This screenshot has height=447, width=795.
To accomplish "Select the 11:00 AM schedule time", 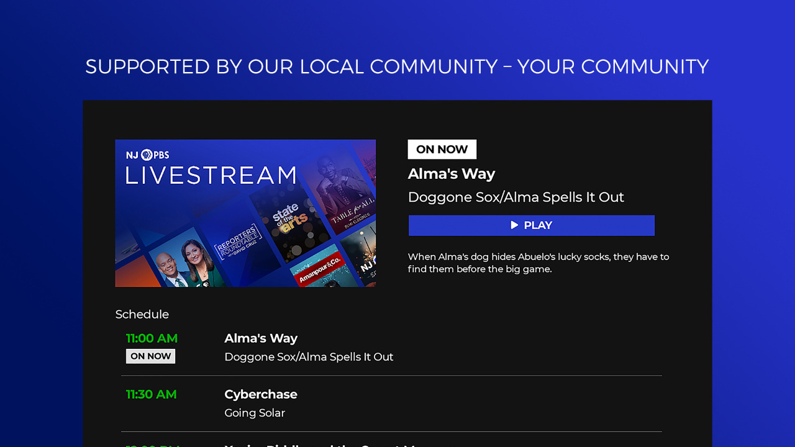I will [x=152, y=338].
